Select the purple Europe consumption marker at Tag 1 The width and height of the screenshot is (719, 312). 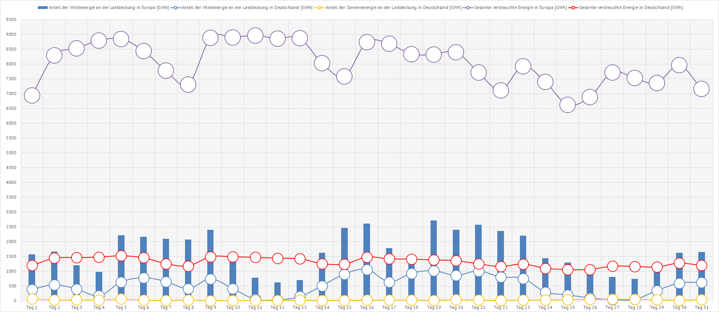[32, 95]
